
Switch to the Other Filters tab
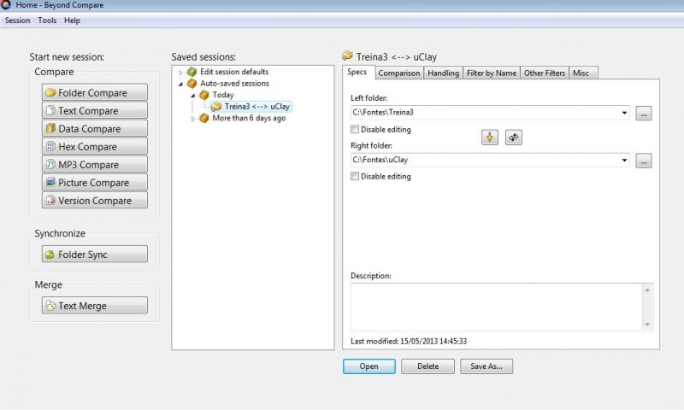tap(545, 73)
